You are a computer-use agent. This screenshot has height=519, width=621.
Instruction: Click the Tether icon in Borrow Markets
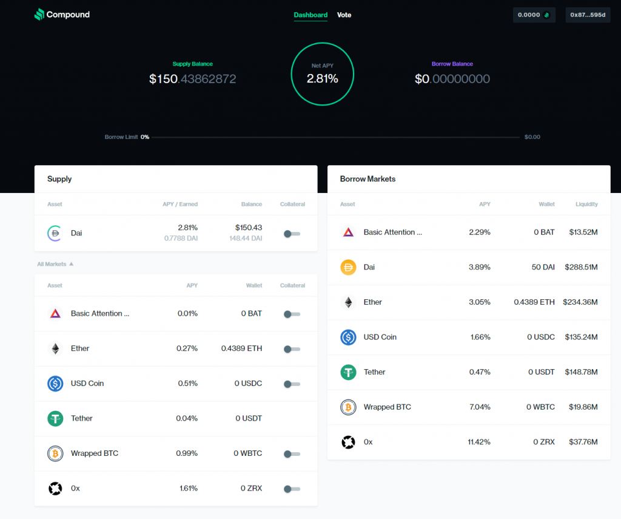[x=348, y=372]
